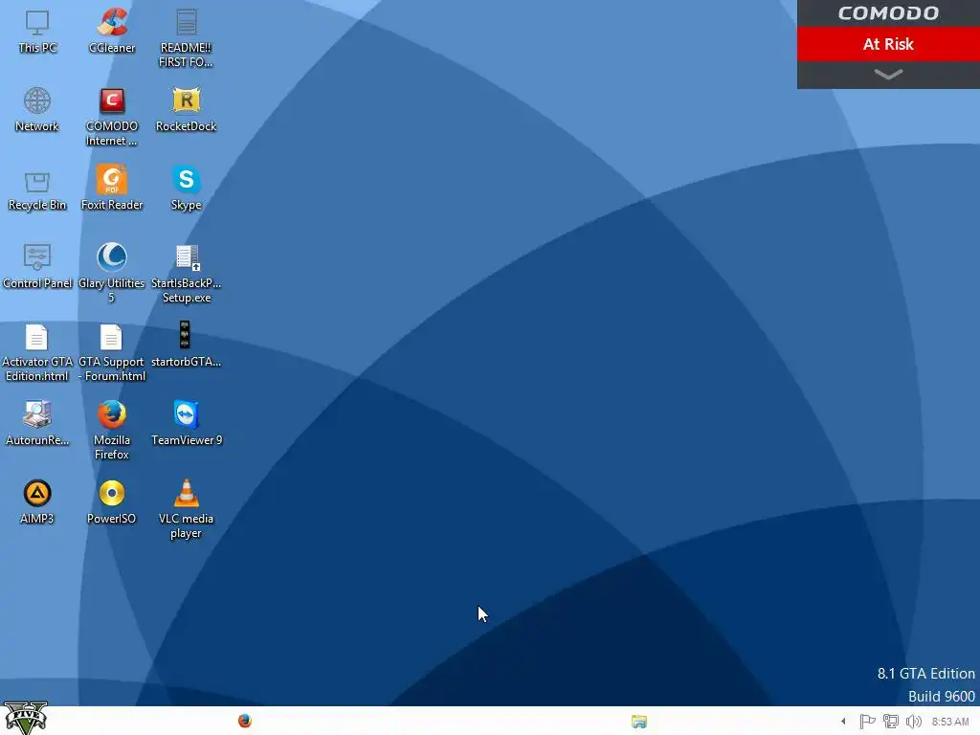Screen dimensions: 980x735
Task: Open the README!! FIRST FO... file
Action: (186, 38)
